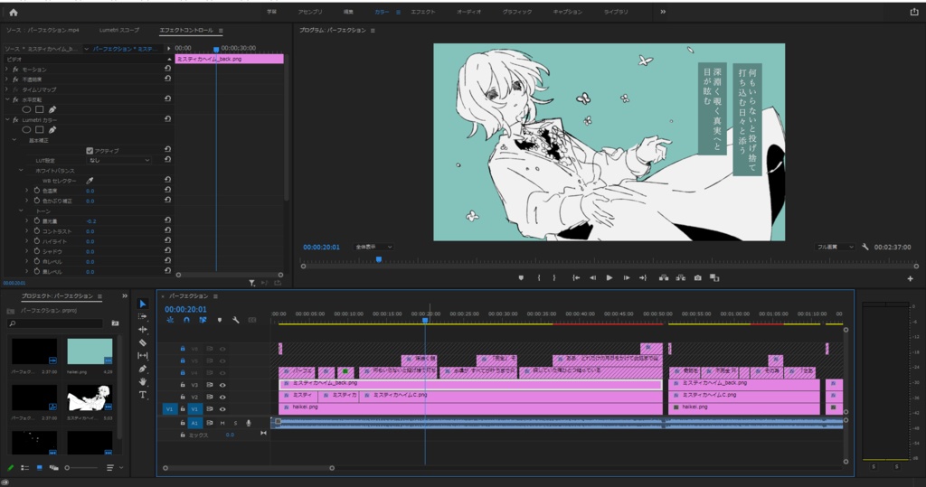Select the Track Select Forward tool
926x487 pixels.
coord(142,316)
